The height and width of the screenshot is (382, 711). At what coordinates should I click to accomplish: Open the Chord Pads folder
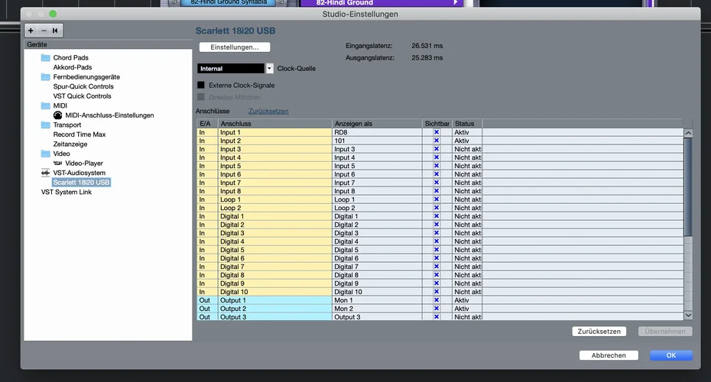pyautogui.click(x=45, y=57)
